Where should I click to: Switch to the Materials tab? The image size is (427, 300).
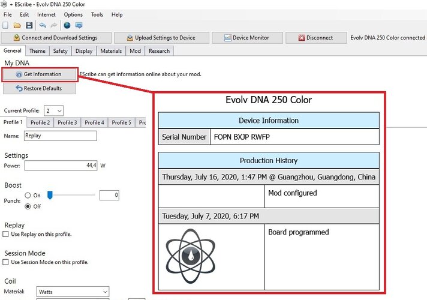click(111, 51)
